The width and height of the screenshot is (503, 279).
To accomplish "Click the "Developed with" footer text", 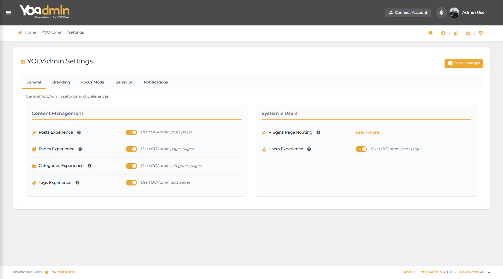I will click(27, 272).
